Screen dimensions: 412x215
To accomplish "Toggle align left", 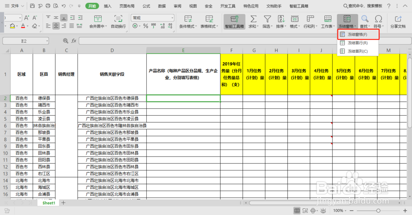I will coord(48,26).
